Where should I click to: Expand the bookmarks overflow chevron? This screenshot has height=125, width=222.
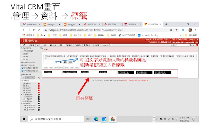click(x=181, y=35)
